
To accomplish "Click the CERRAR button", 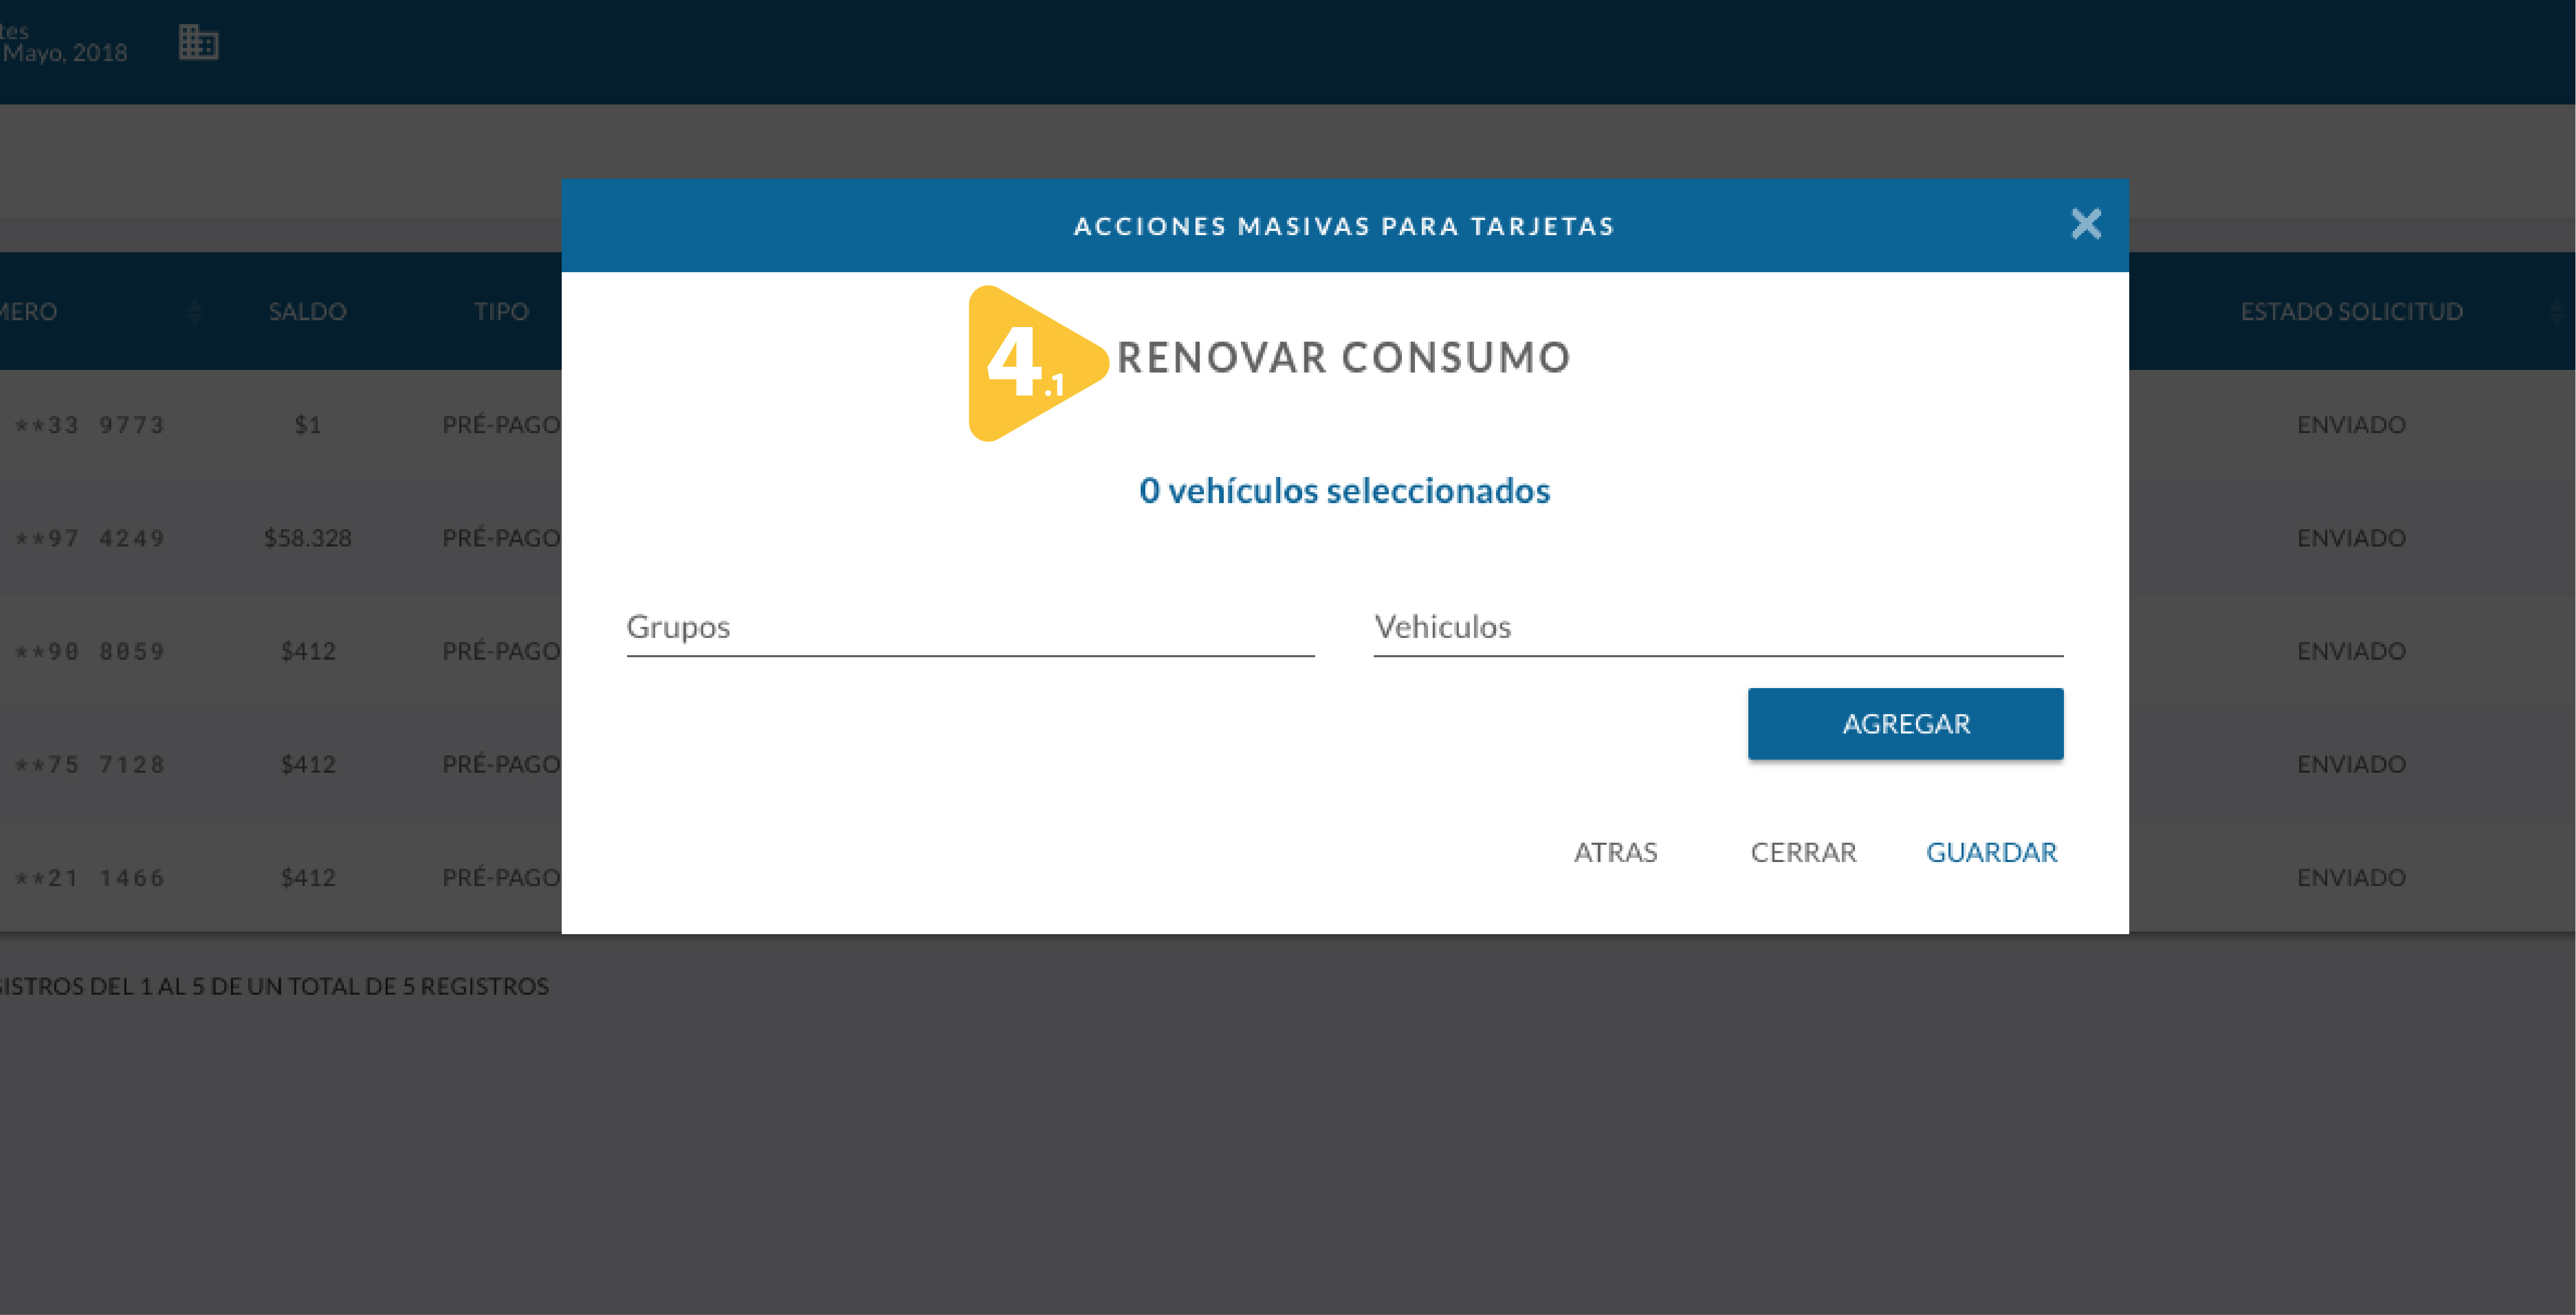I will [1803, 852].
